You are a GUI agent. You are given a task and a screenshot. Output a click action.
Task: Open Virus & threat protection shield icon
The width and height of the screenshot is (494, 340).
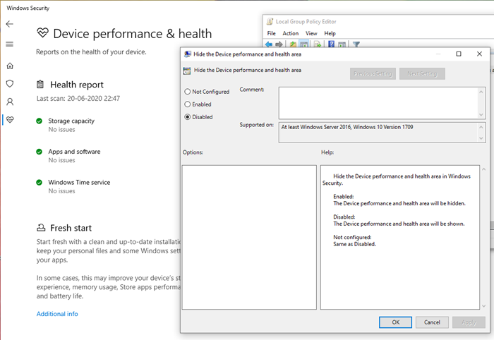pos(10,83)
